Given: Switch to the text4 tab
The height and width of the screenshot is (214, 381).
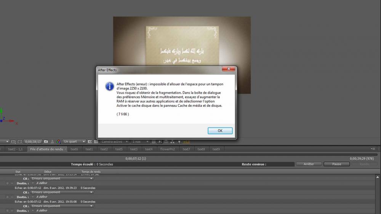Looking at the screenshot, I should pos(149,149).
